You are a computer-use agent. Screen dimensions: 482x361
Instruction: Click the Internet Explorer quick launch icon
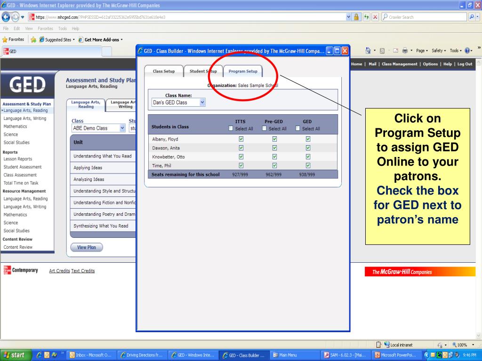click(x=39, y=355)
